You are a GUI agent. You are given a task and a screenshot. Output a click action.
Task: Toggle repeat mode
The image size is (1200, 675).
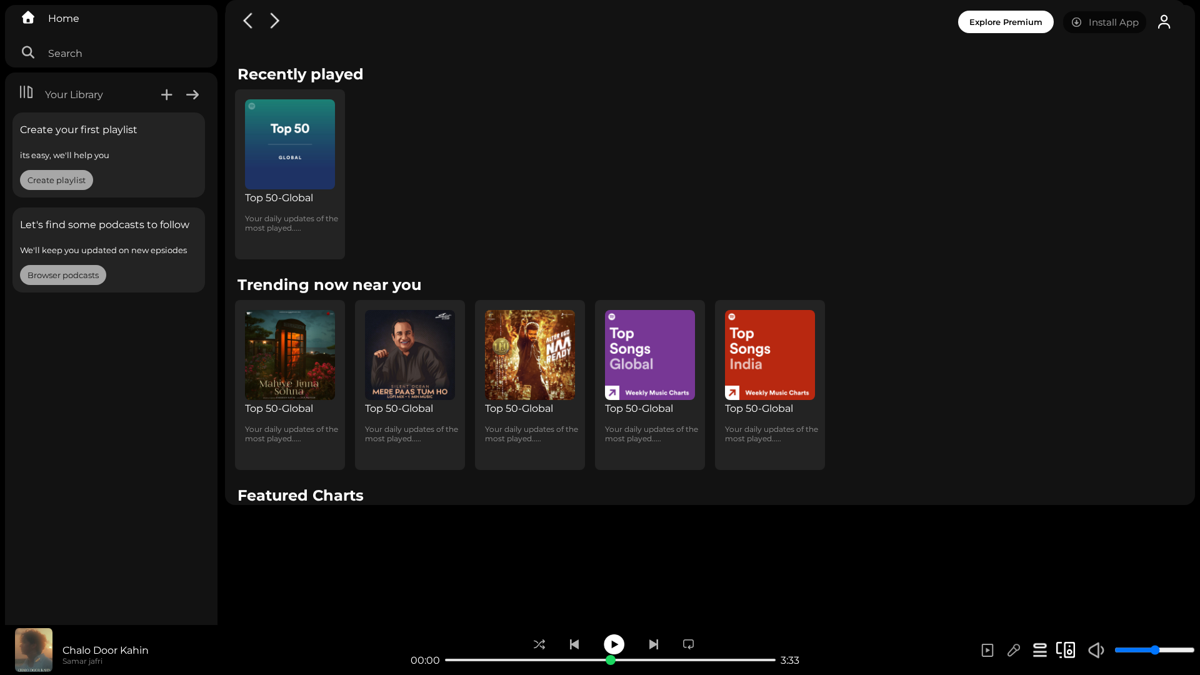(688, 644)
